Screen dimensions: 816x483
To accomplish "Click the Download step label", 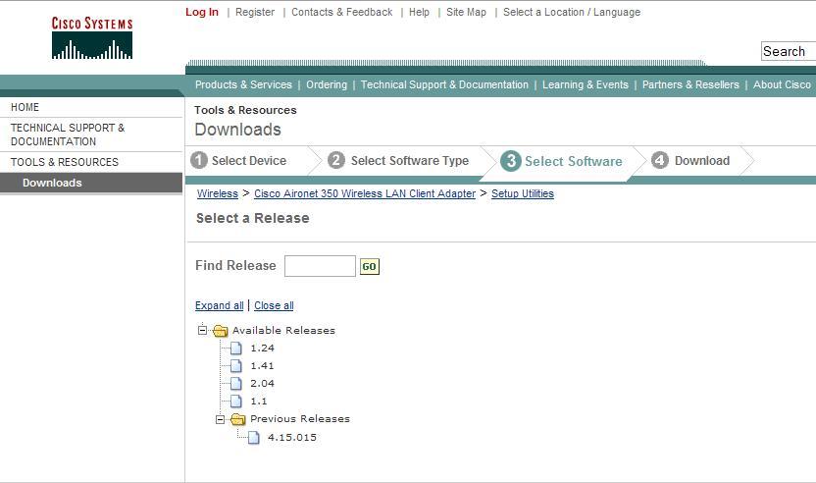I will click(702, 160).
